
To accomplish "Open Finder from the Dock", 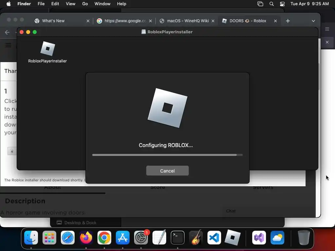I will 31,238.
